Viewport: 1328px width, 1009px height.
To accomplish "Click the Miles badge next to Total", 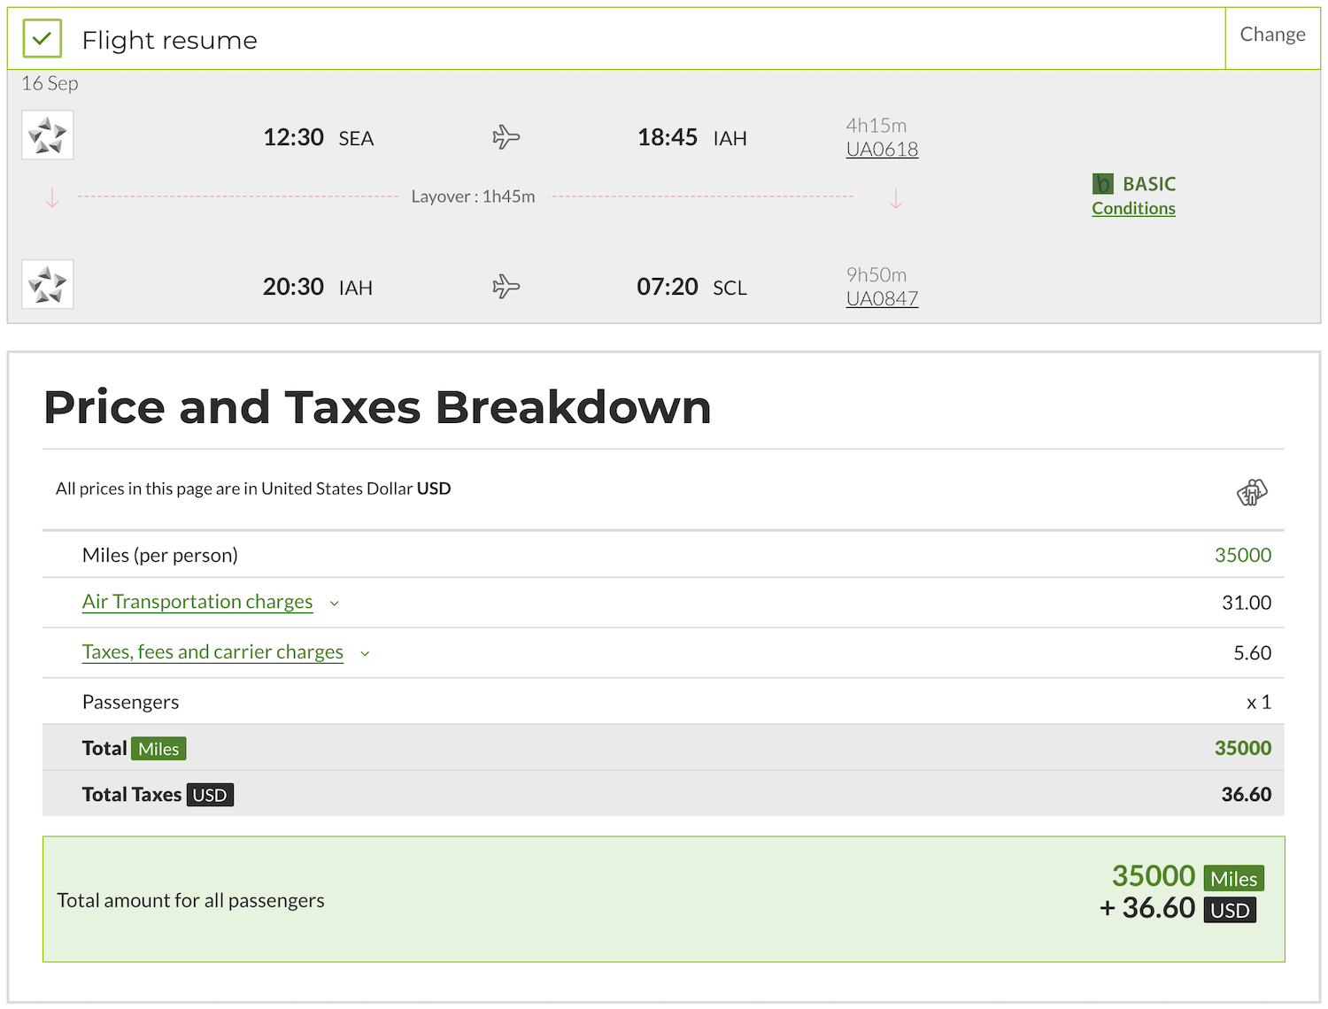I will pyautogui.click(x=158, y=748).
